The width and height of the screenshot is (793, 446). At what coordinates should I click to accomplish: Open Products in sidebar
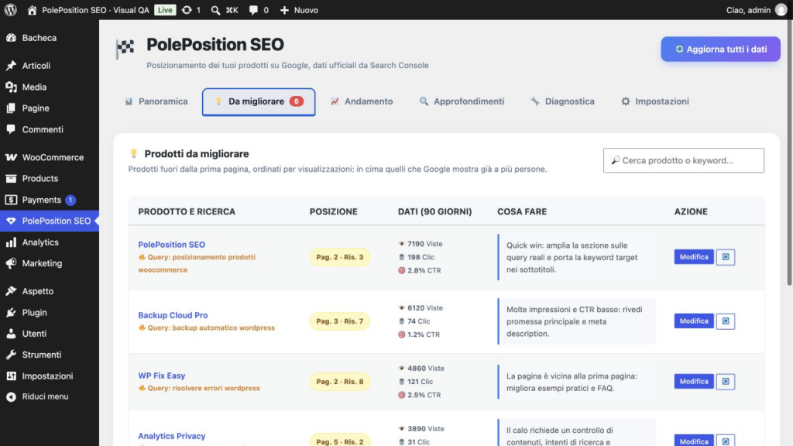click(50, 179)
